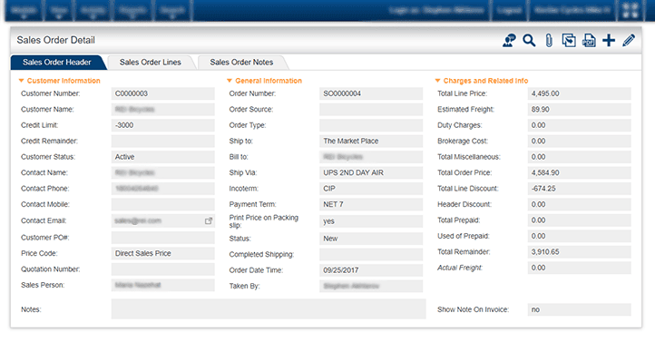Add a new sales order with plus icon
This screenshot has width=655, height=352.
[609, 41]
